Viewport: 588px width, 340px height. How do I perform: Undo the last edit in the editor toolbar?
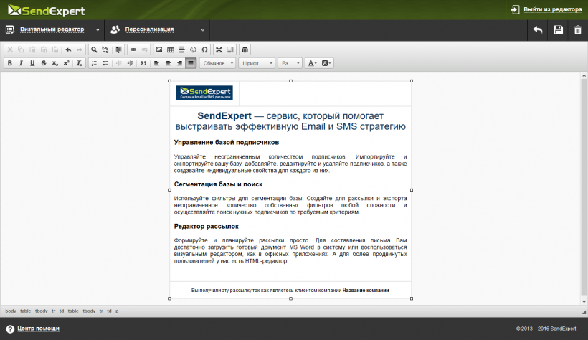(68, 49)
